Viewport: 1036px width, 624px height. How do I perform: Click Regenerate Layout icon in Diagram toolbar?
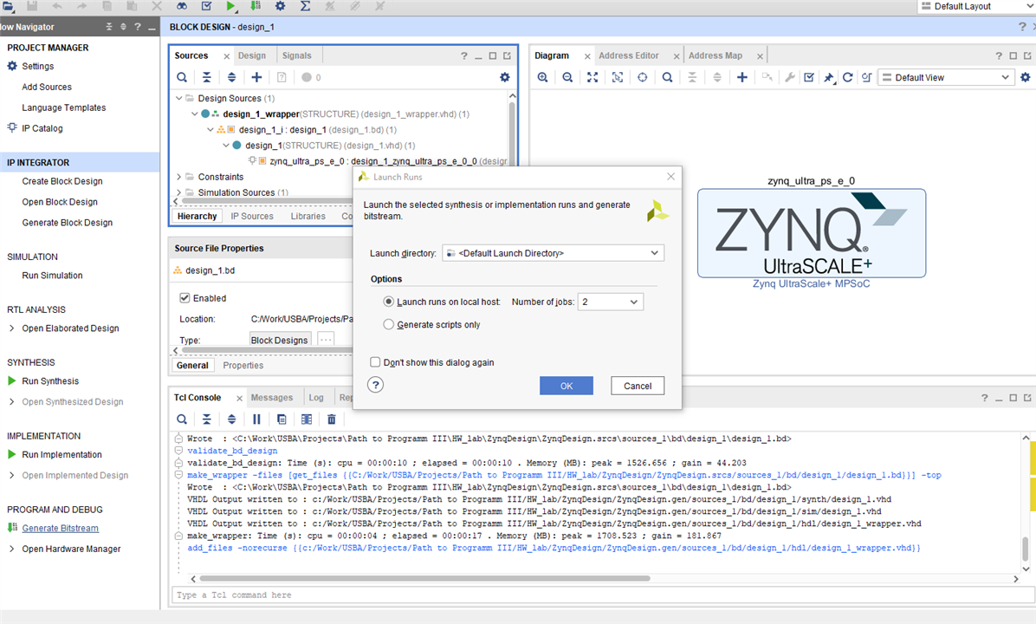click(x=847, y=77)
